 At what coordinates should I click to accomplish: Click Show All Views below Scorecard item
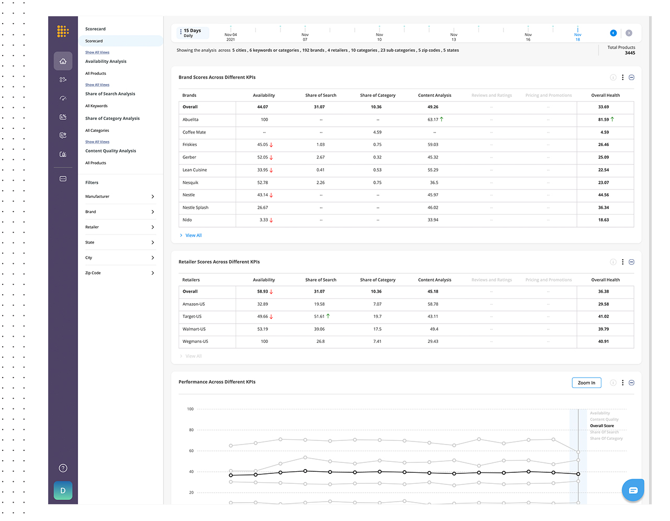(x=97, y=52)
